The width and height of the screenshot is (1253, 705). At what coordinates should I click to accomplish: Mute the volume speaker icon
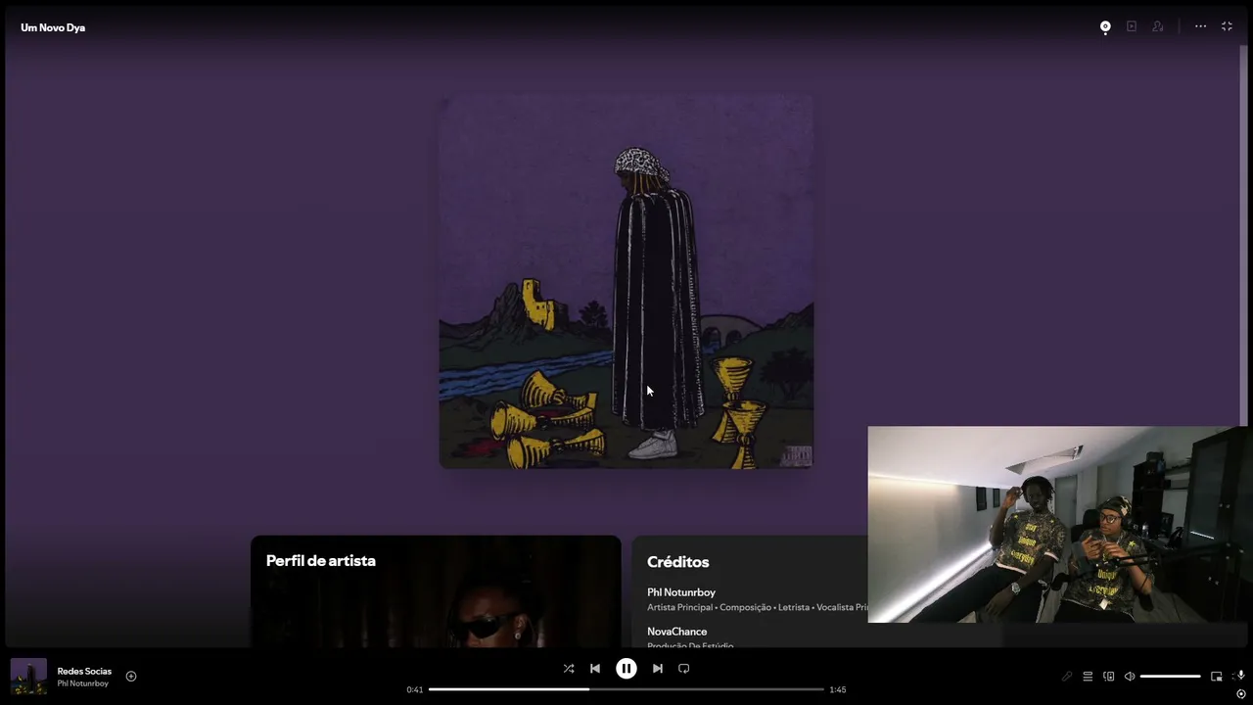tap(1130, 676)
